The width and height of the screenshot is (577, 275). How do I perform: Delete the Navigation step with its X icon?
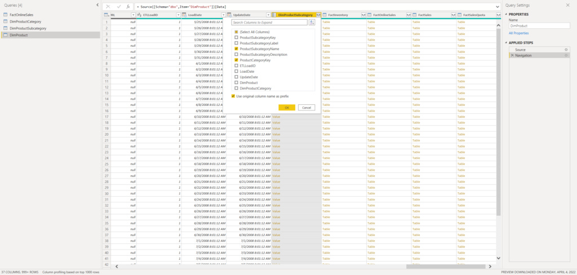click(512, 55)
